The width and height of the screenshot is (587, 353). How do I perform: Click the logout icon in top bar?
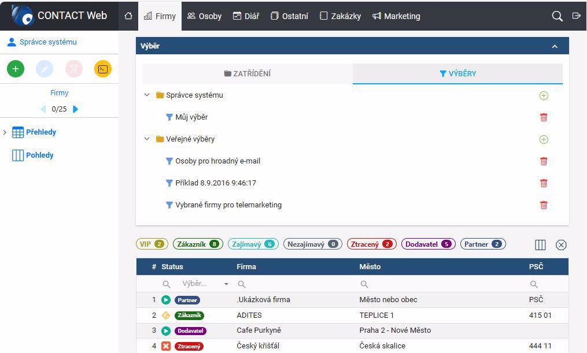coord(576,16)
